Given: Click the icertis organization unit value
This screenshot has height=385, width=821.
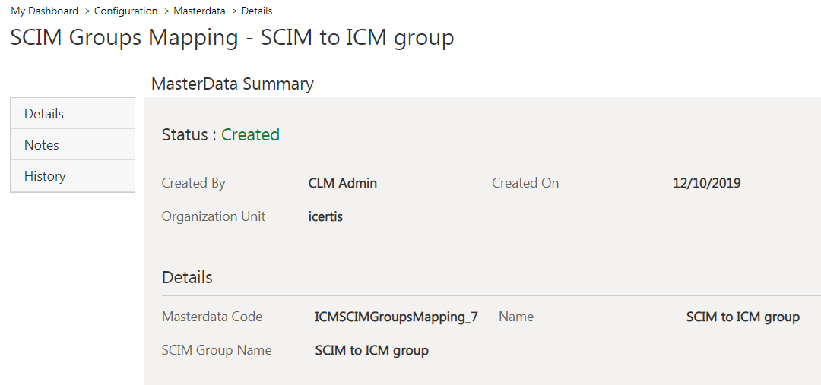Looking at the screenshot, I should [x=325, y=216].
